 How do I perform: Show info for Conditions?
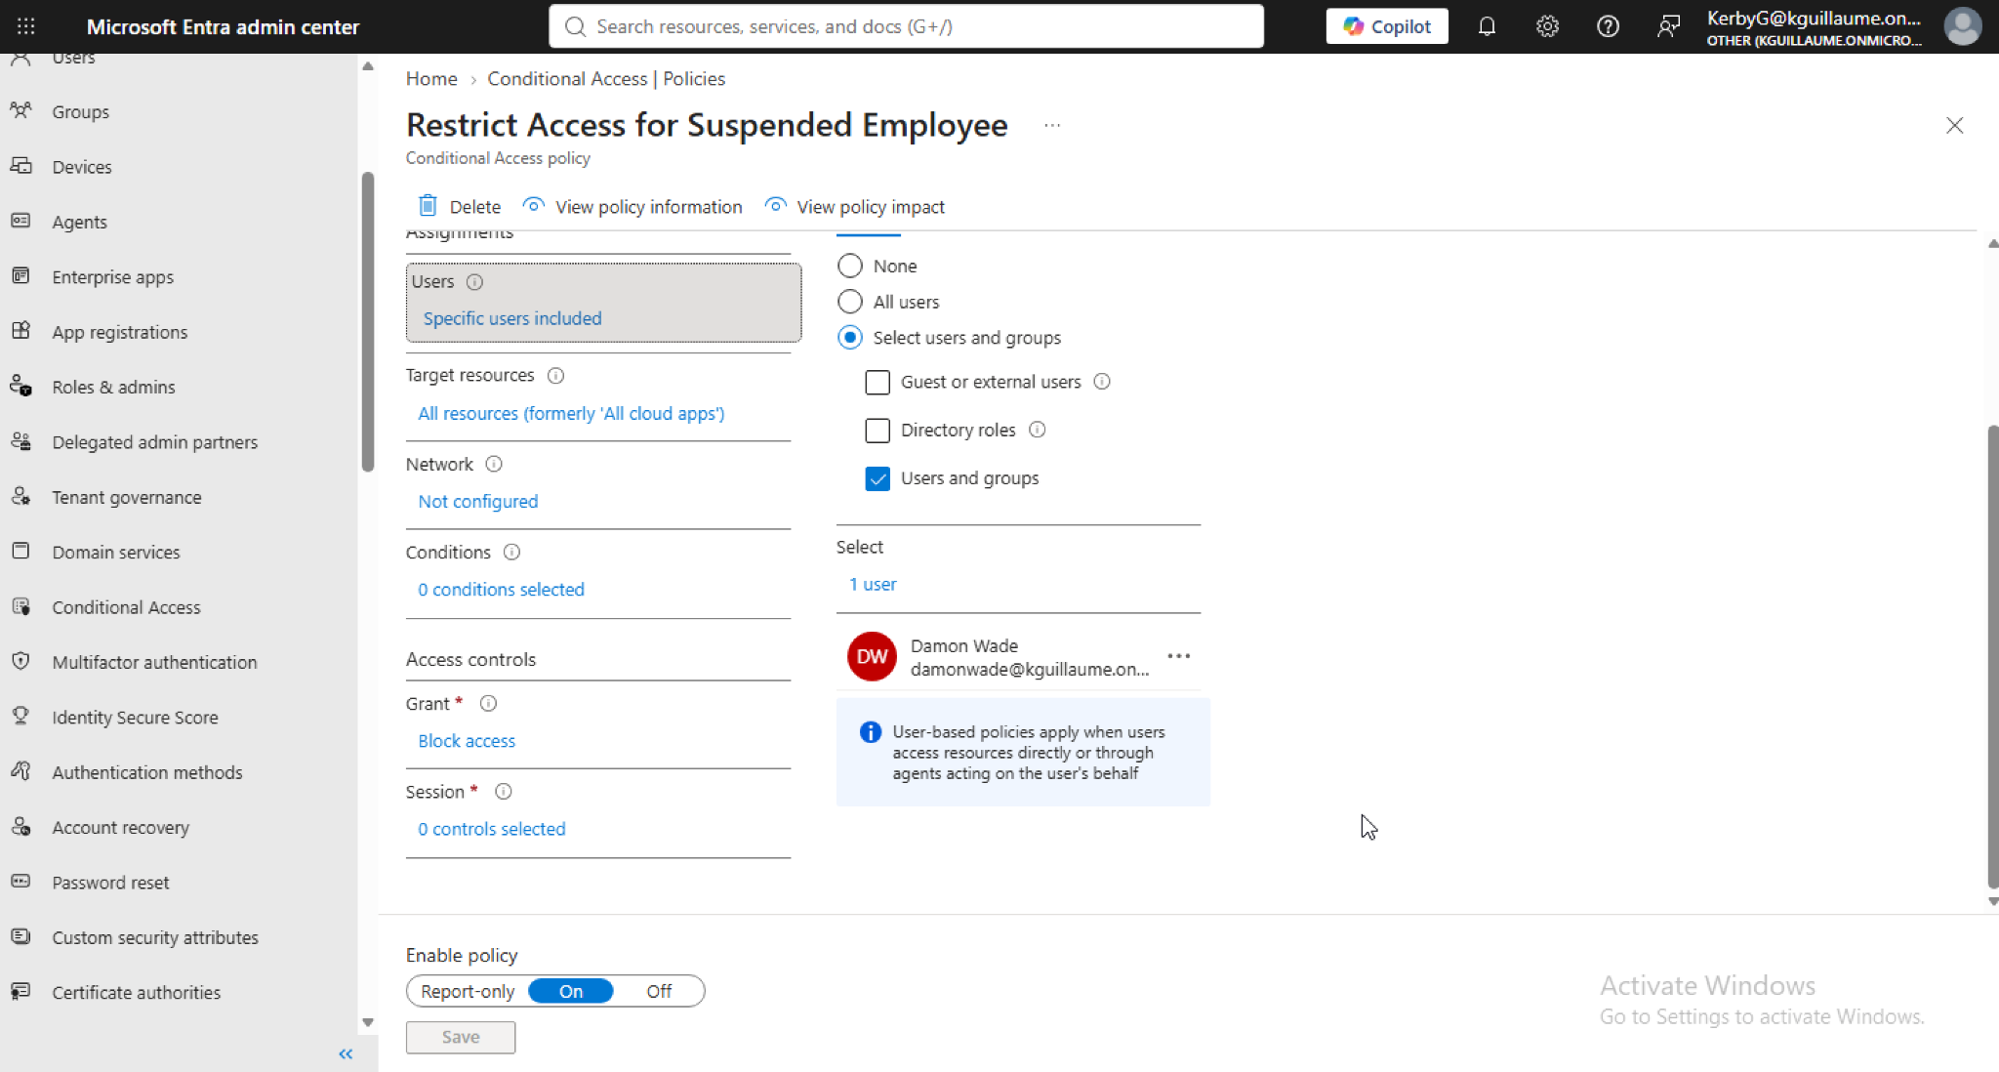click(x=511, y=553)
